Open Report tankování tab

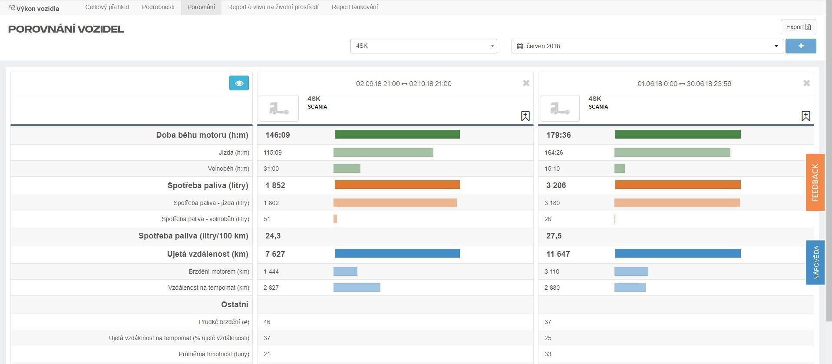[355, 7]
